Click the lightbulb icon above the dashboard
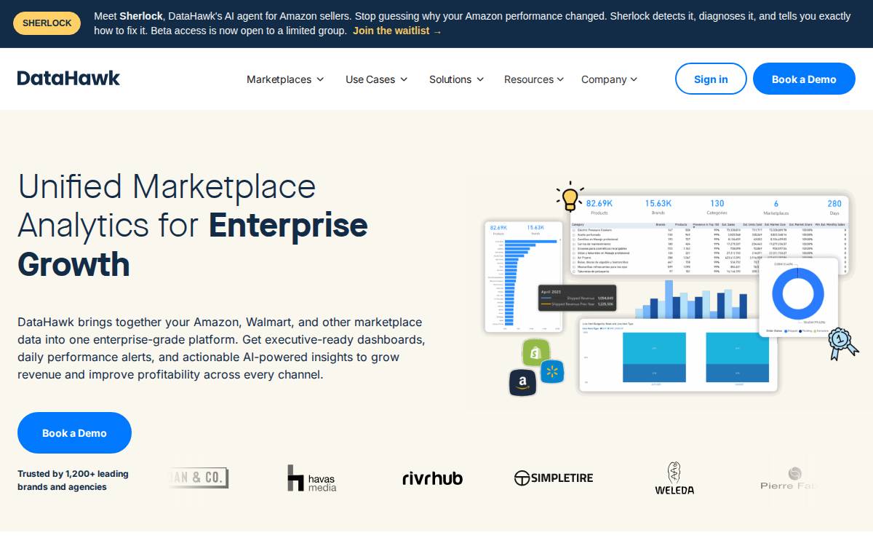 click(x=570, y=197)
